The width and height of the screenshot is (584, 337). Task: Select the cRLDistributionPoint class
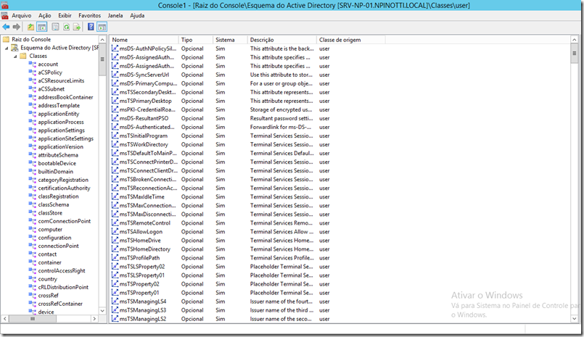(x=63, y=287)
